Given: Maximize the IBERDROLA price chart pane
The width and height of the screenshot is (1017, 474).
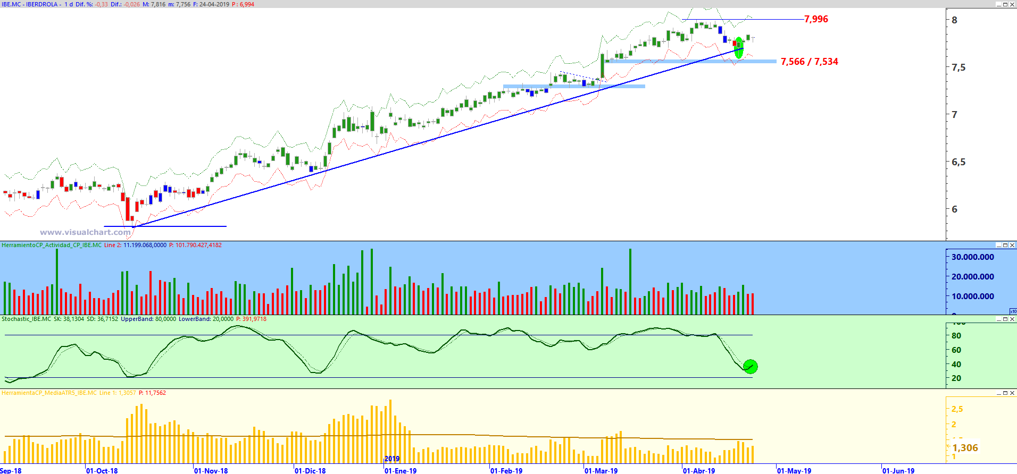Looking at the screenshot, I should (x=1005, y=4).
